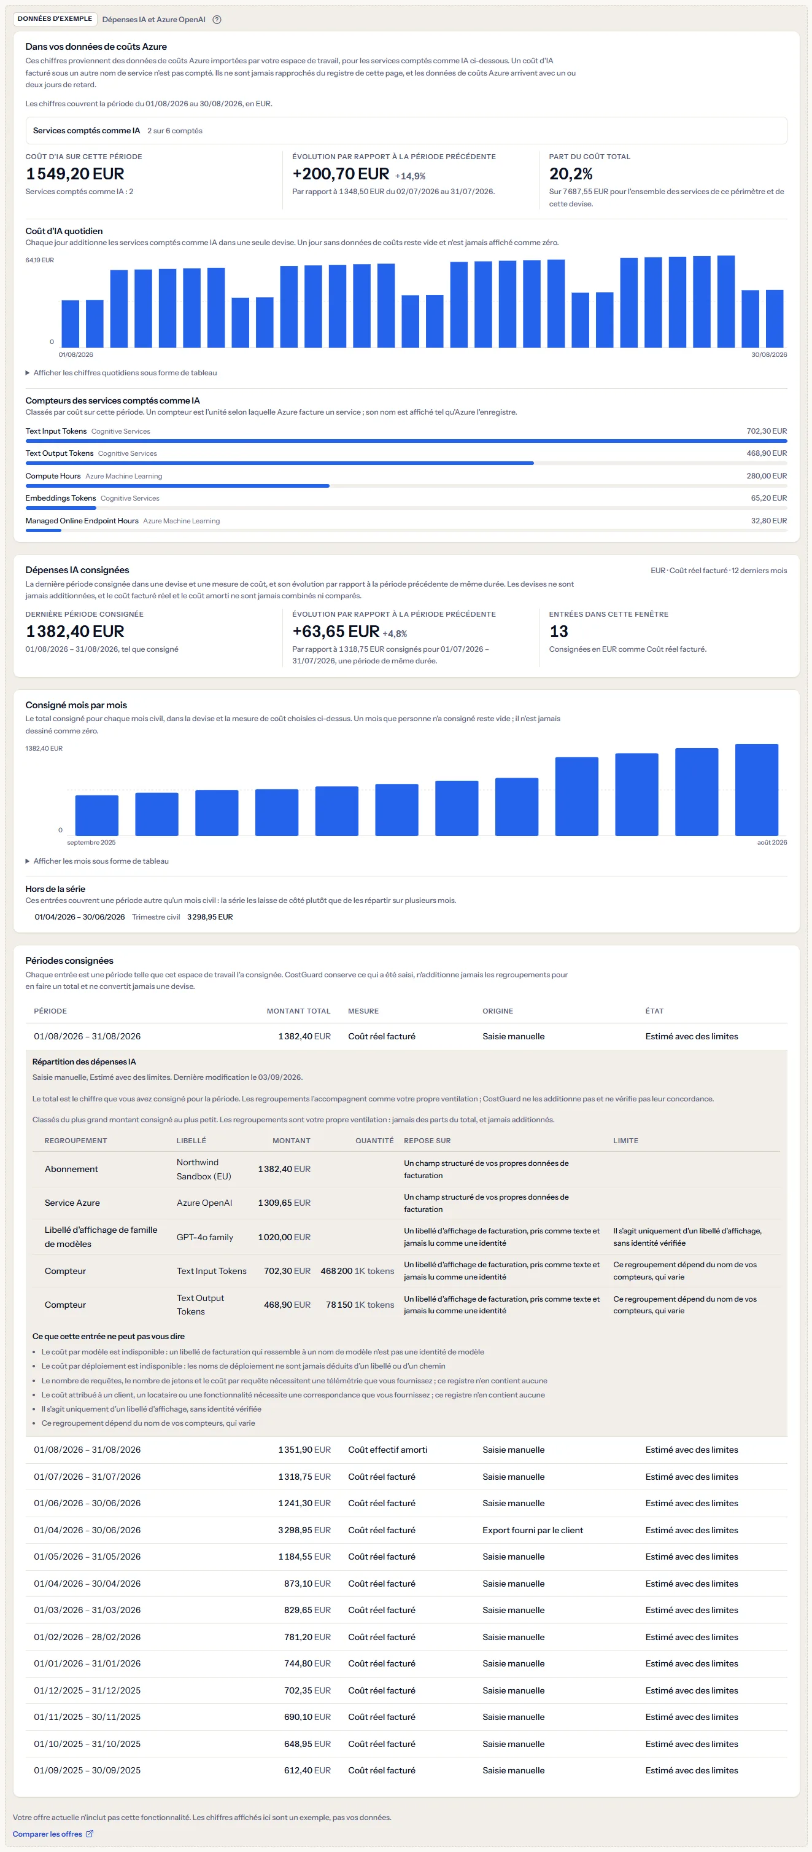Click the 01/10/2025 – 31/10/2025 period row
The width and height of the screenshot is (812, 1852).
(x=406, y=1743)
